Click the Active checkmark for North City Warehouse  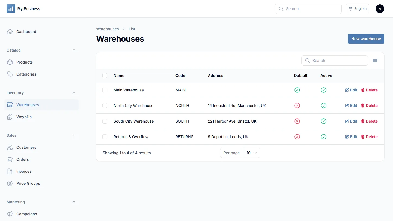pos(324,106)
